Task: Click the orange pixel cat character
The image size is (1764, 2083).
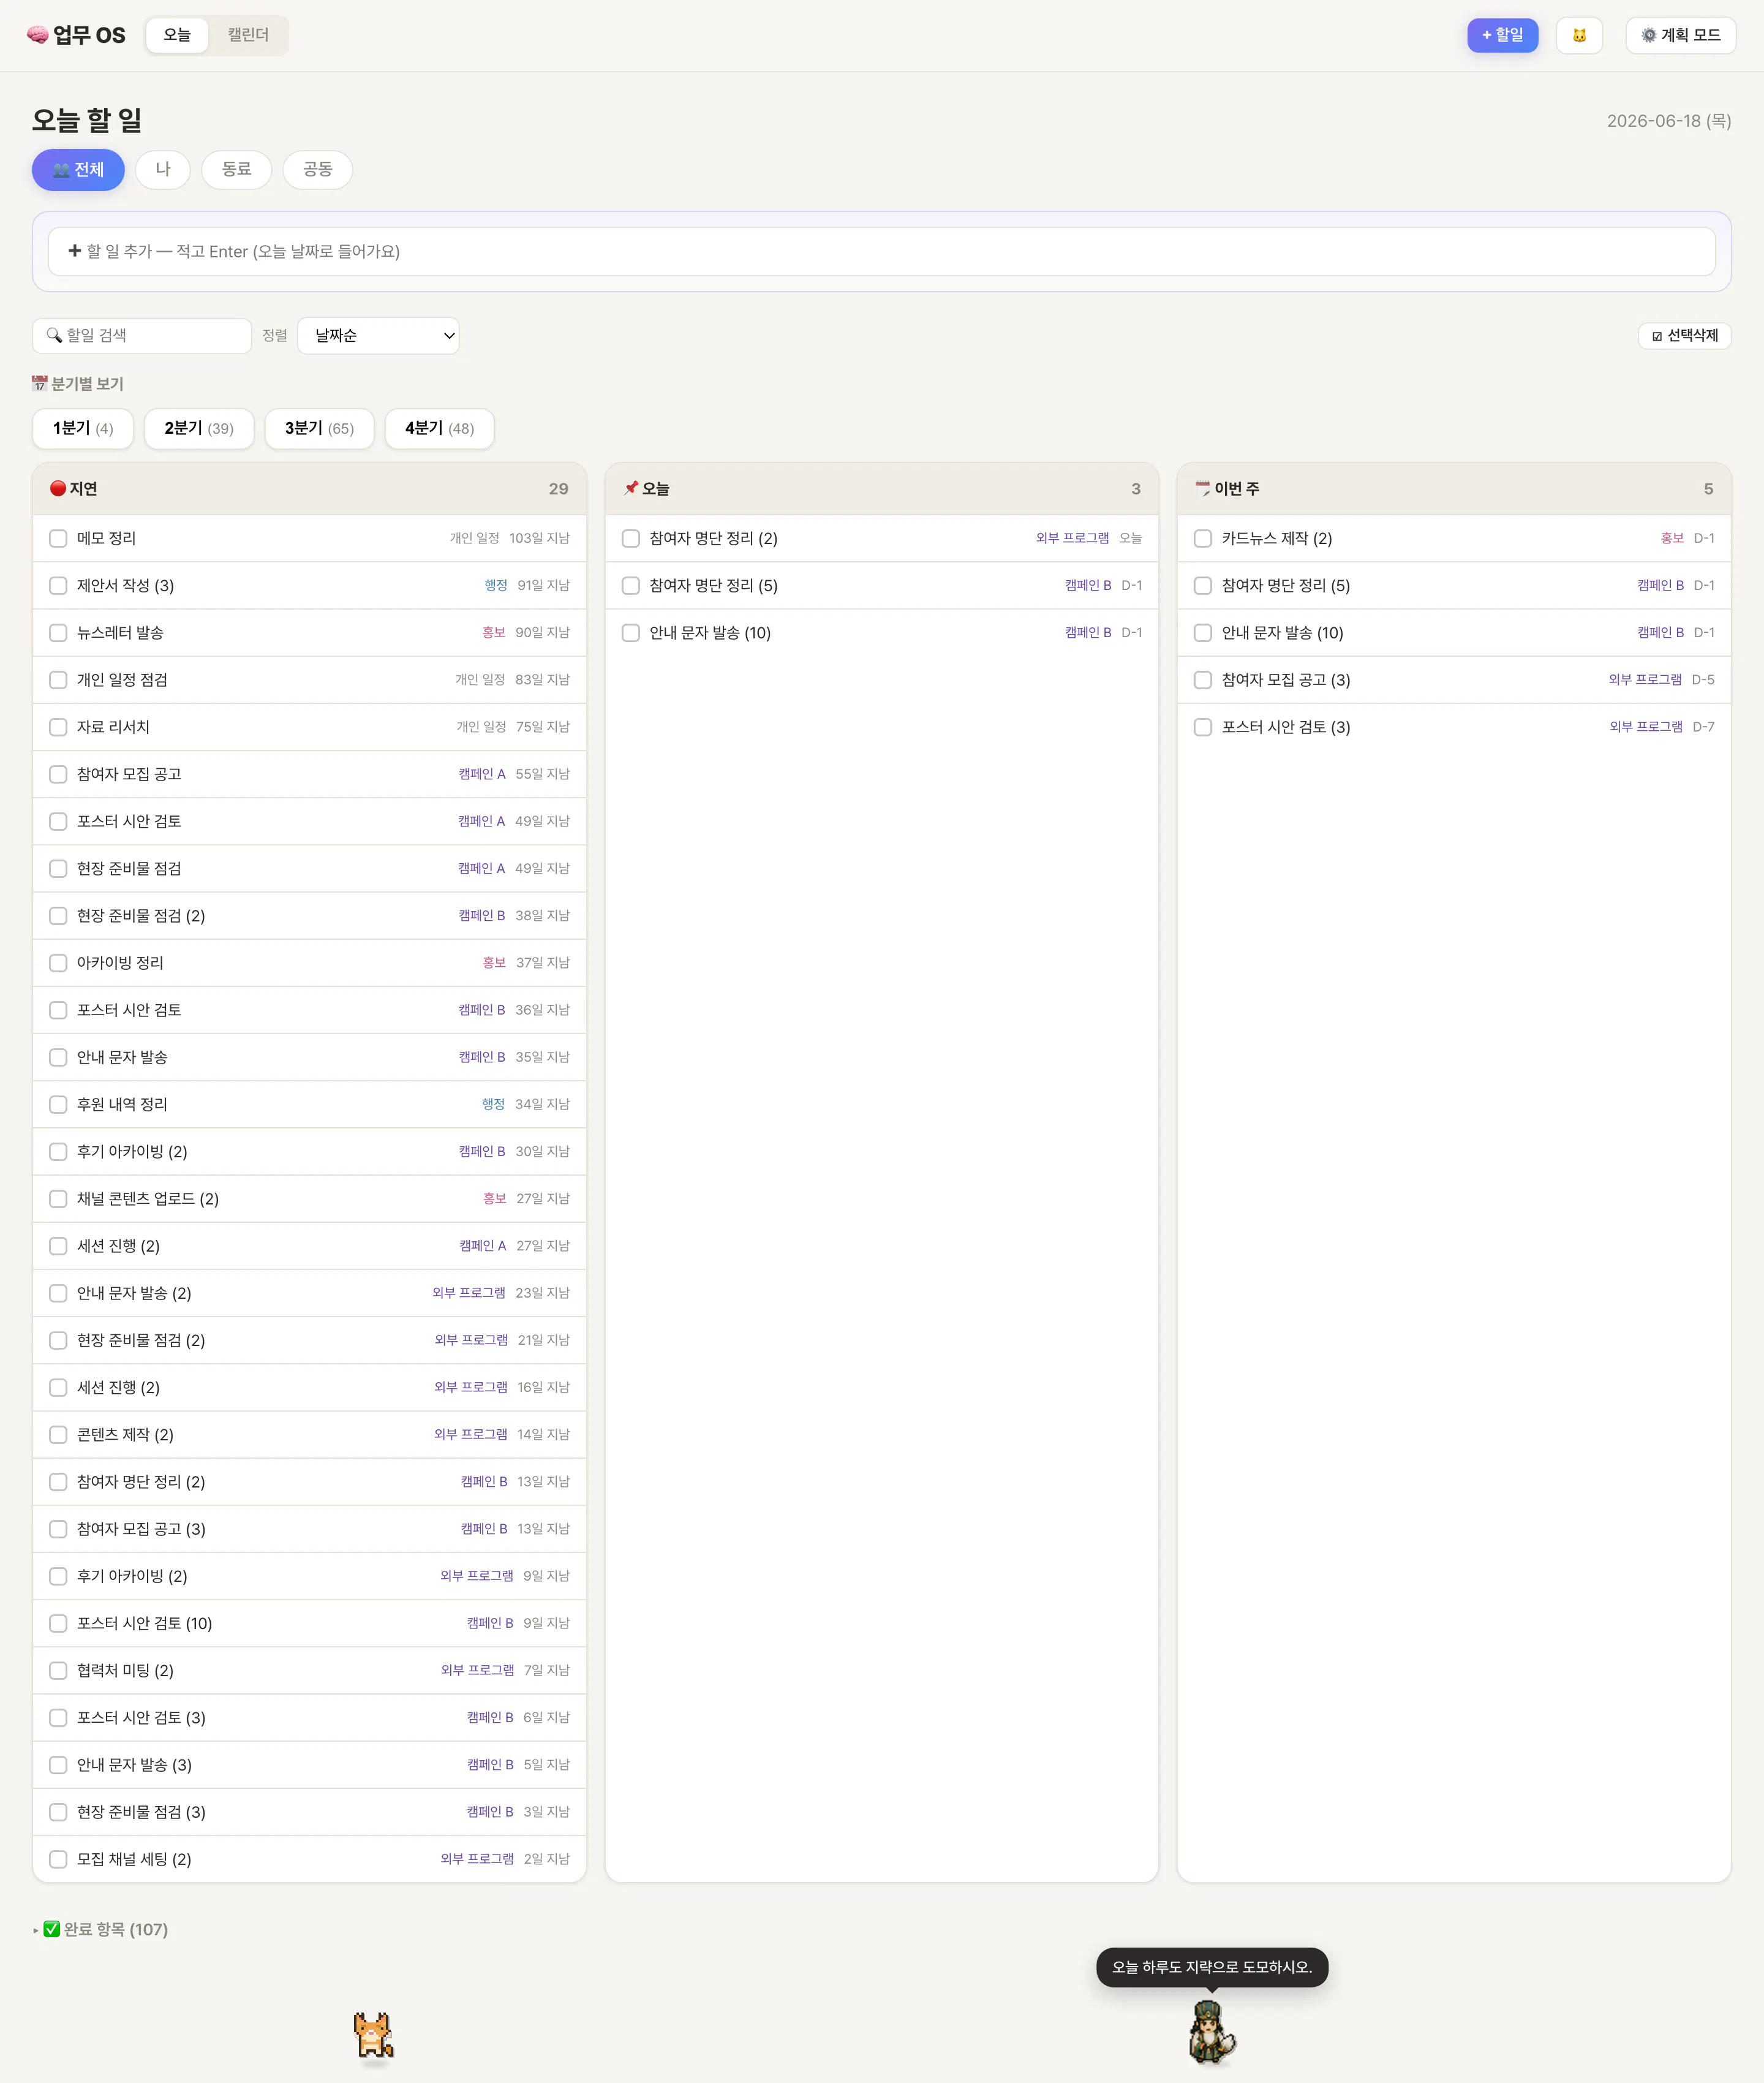Action: 374,2036
